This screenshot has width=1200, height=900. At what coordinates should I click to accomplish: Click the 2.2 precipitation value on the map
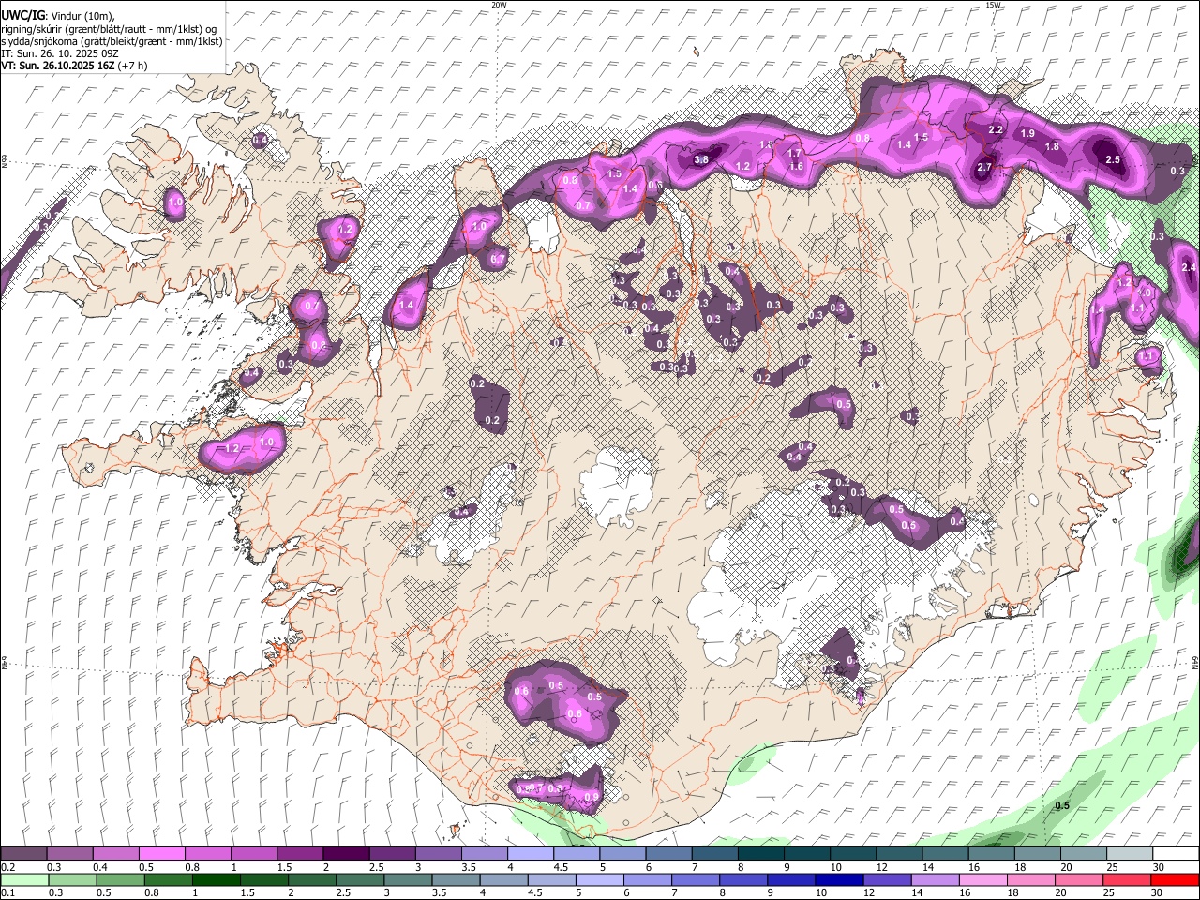point(997,130)
